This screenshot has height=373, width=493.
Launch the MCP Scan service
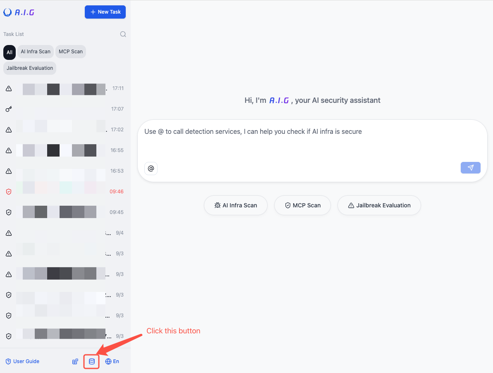(x=302, y=205)
